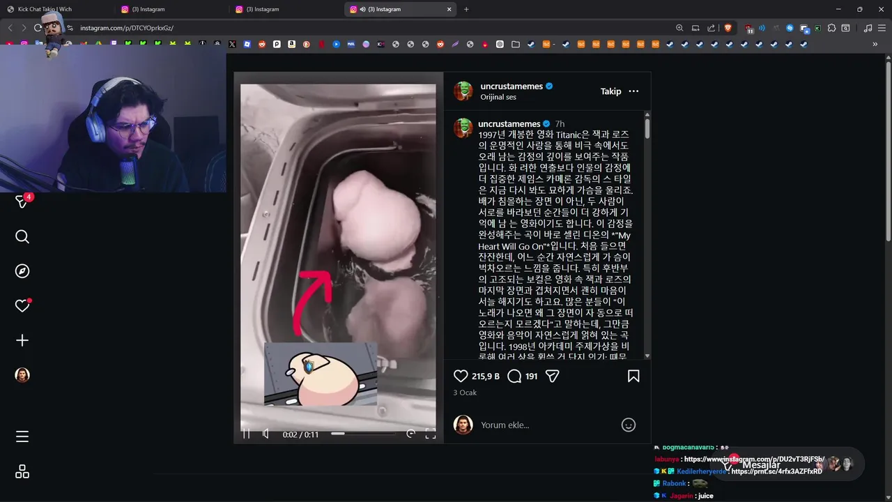Click the 3 Ocak post date
Viewport: 892px width, 502px height.
[465, 393]
